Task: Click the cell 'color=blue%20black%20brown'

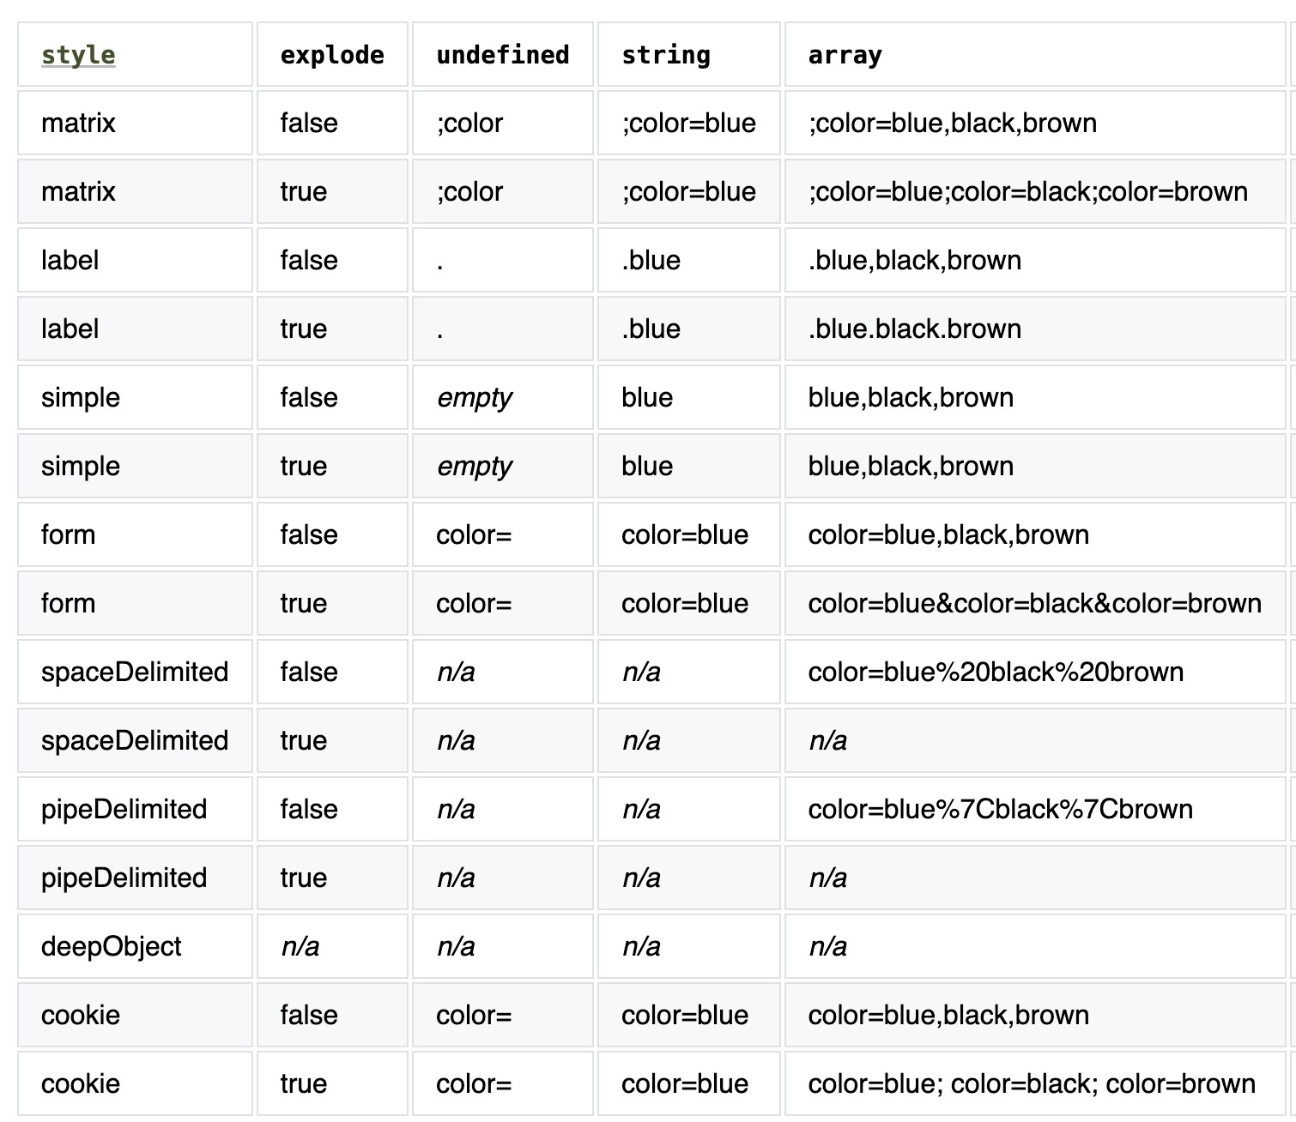Action: pyautogui.click(x=996, y=672)
